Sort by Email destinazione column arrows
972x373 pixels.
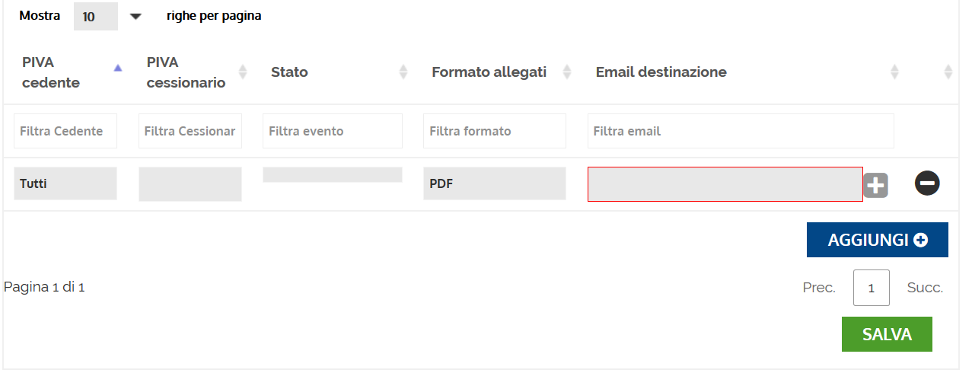click(x=894, y=72)
